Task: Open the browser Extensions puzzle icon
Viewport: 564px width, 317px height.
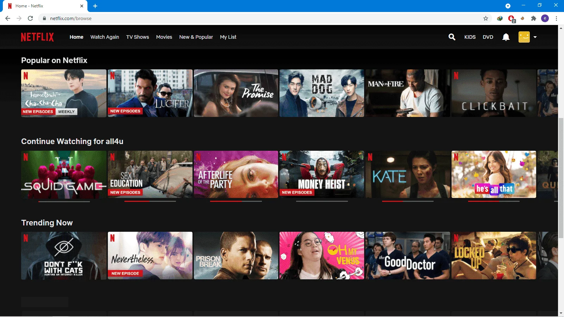Action: pos(534,18)
